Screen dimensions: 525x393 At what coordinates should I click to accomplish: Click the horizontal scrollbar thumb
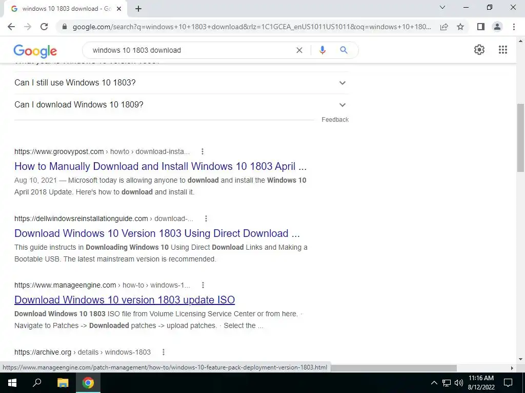point(394,368)
